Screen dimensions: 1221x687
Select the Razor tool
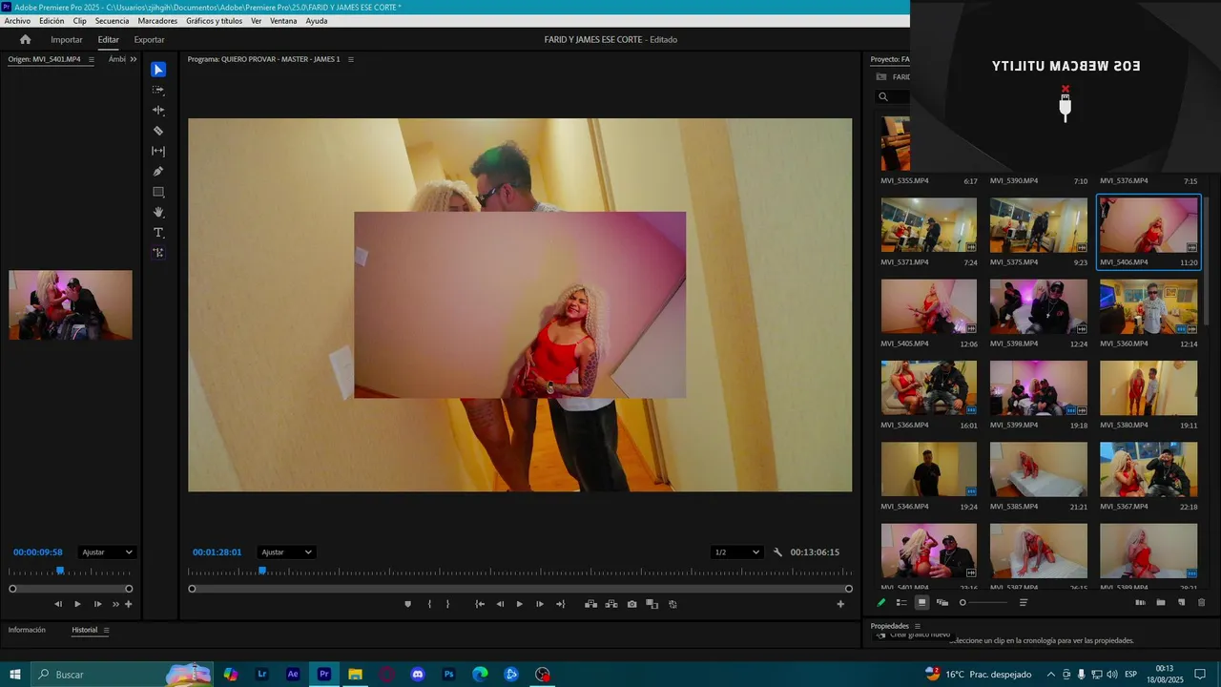158,131
